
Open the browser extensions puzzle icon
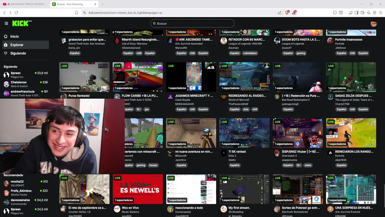point(335,13)
